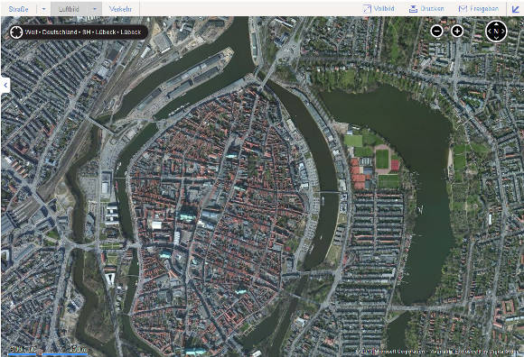Pan west with the compass left arrow
524x357 pixels.
(489, 32)
